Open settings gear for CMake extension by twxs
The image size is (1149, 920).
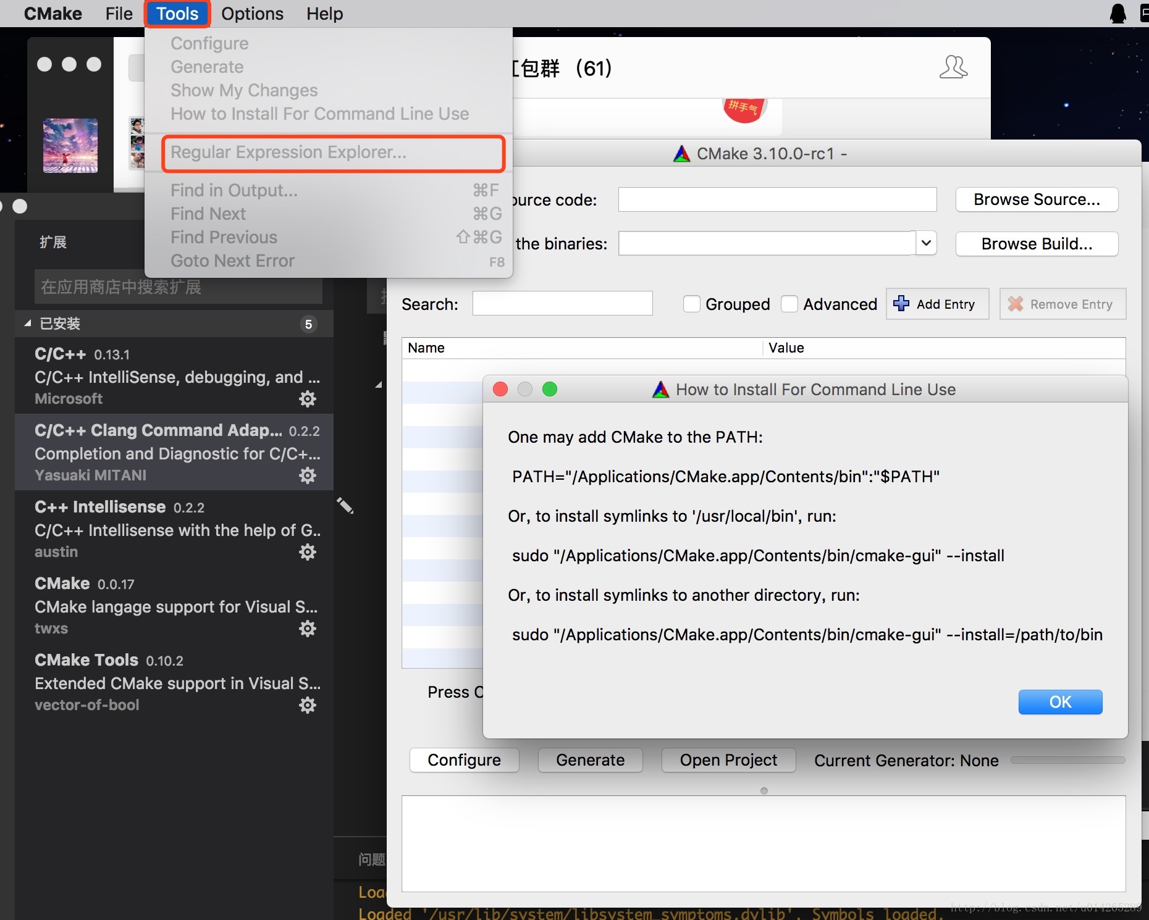(x=308, y=629)
